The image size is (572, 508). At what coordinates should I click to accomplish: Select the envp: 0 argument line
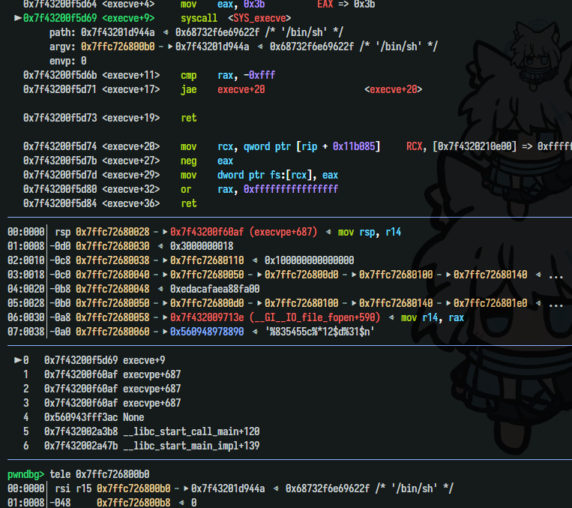(x=67, y=61)
